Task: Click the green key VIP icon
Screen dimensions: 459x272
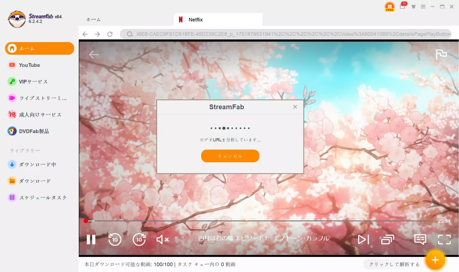Action: pos(12,82)
